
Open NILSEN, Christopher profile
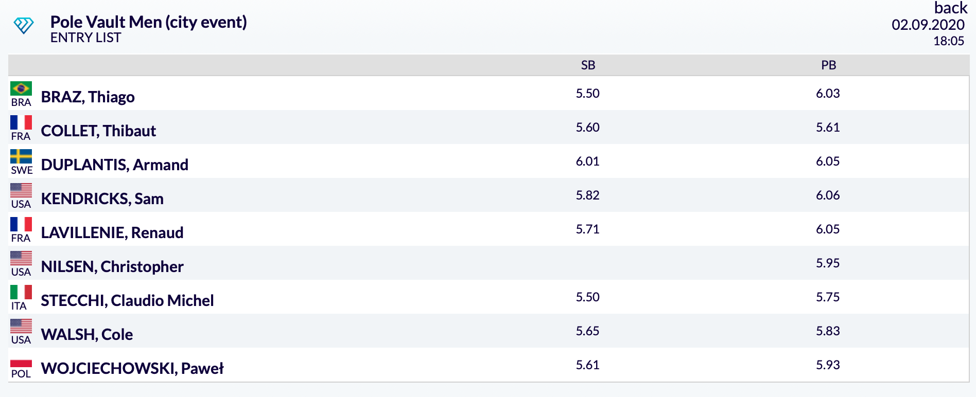click(112, 266)
